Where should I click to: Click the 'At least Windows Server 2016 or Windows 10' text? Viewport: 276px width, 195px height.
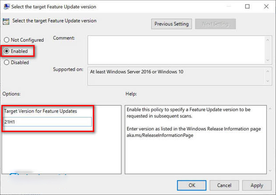[137, 72]
